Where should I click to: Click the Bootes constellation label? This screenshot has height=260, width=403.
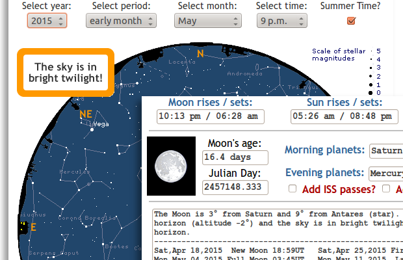pyautogui.click(x=117, y=246)
